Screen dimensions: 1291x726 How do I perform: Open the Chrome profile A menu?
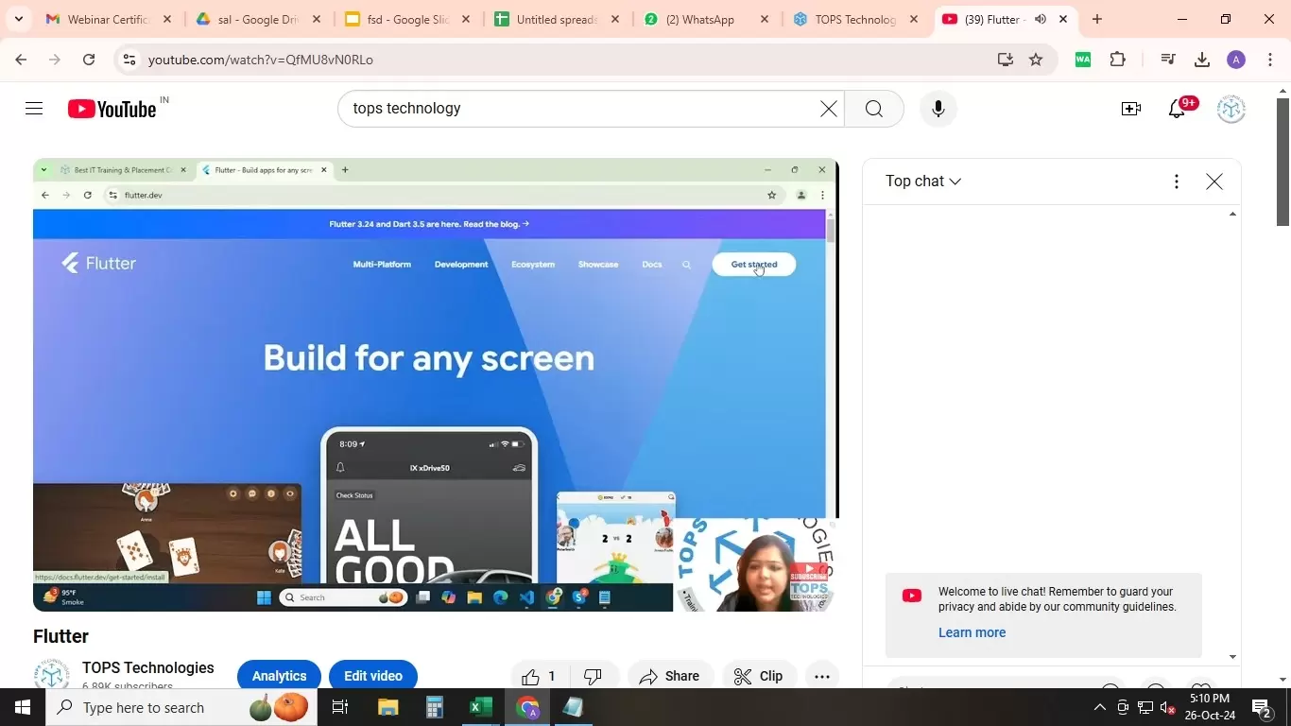pos(1236,60)
